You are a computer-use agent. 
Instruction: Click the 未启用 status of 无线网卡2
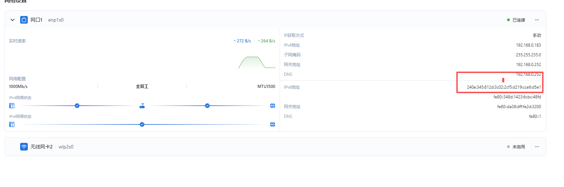pos(516,147)
